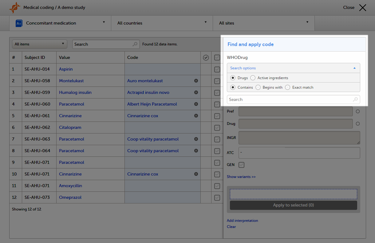Click the magnifier in the data items search
The image size is (375, 243).
click(135, 44)
